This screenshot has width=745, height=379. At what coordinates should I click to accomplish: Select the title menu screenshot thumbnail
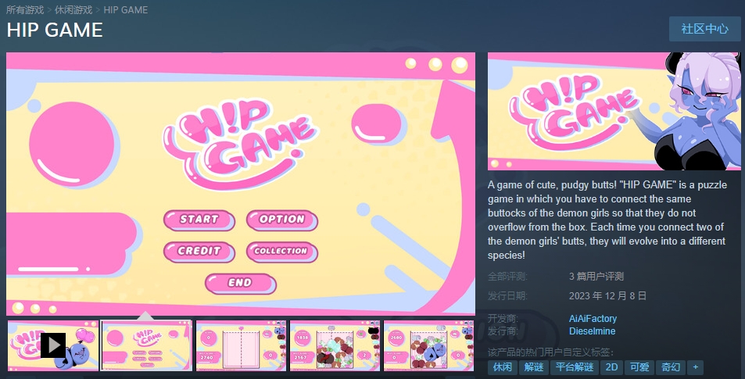[x=147, y=345]
